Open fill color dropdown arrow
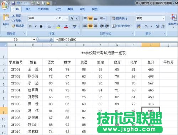This screenshot has width=178, height=135. coord(62,26)
